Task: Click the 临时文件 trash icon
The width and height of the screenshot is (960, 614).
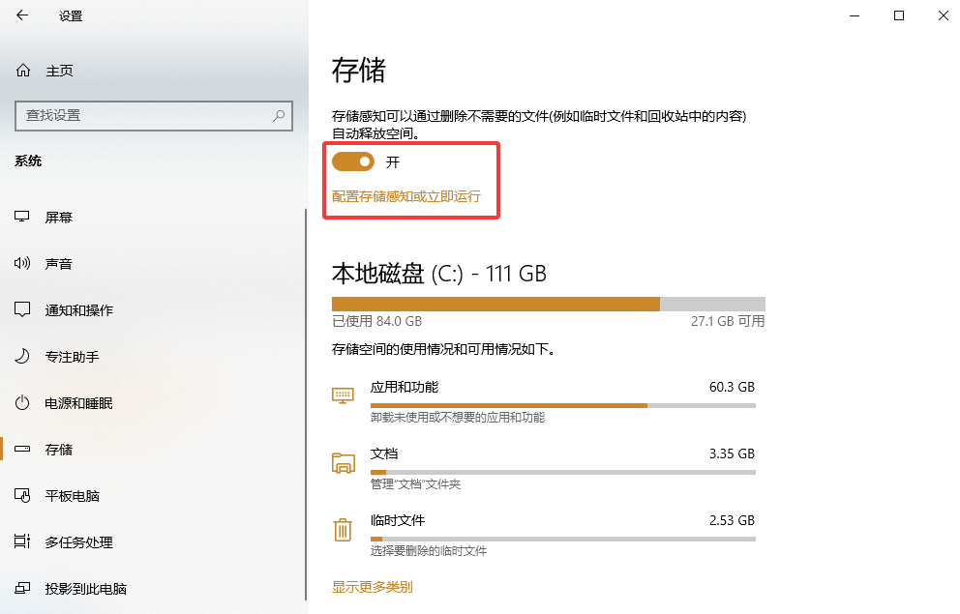Action: 343,530
